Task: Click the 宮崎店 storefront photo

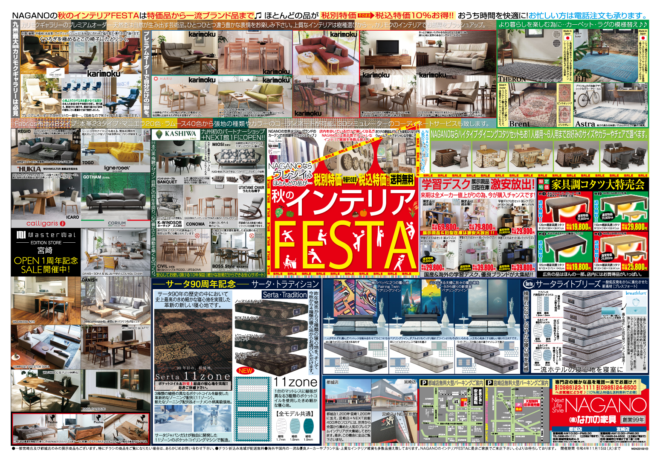Action: tap(394, 395)
